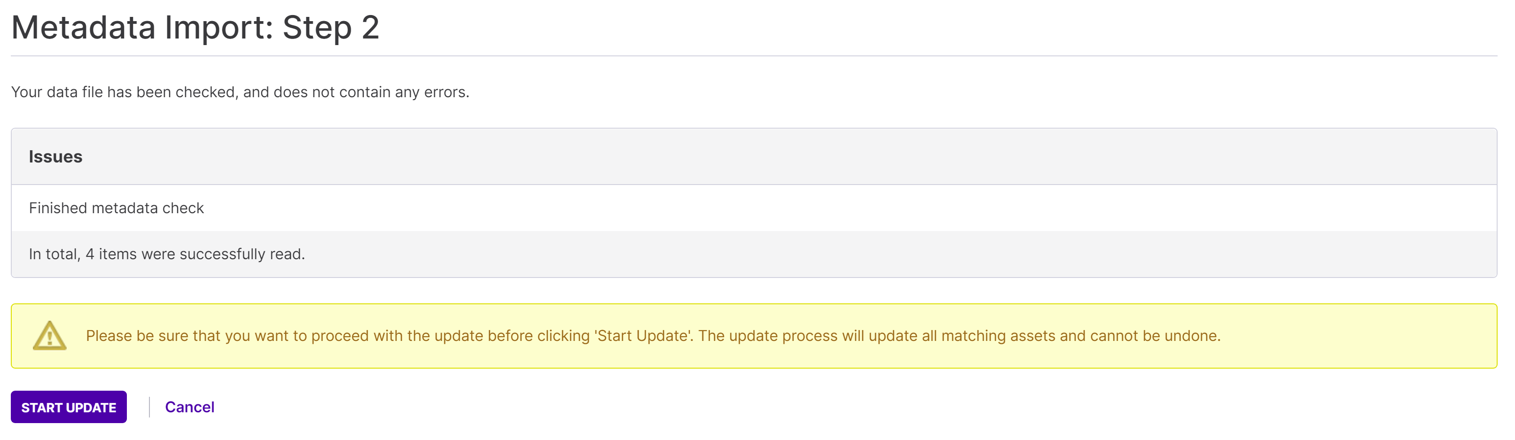Click the START UPDATE button
Screen dimensions: 1515x440
click(68, 407)
